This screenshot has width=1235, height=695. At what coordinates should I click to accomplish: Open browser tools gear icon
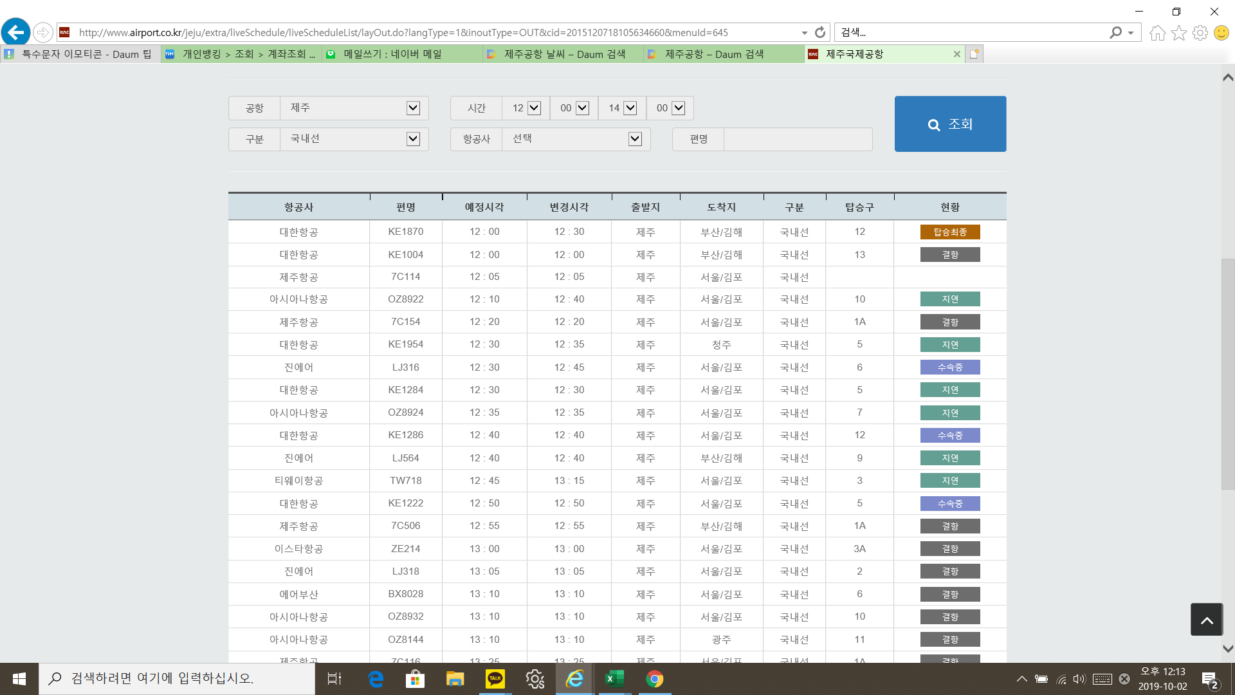(1200, 33)
